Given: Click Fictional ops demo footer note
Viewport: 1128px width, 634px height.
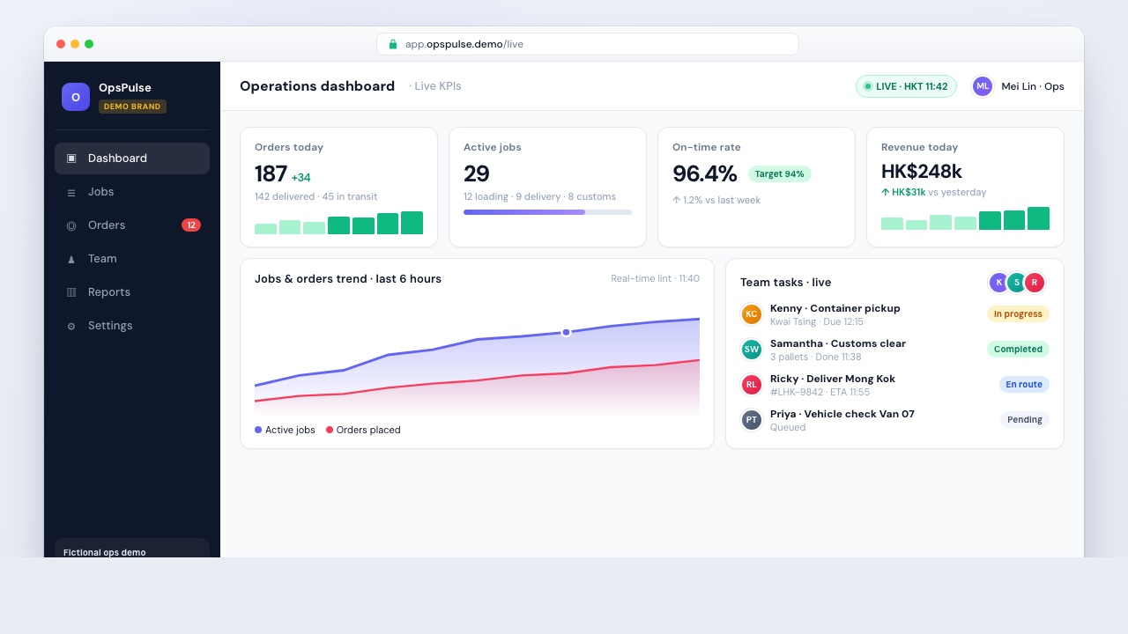Looking at the screenshot, I should click(x=105, y=552).
